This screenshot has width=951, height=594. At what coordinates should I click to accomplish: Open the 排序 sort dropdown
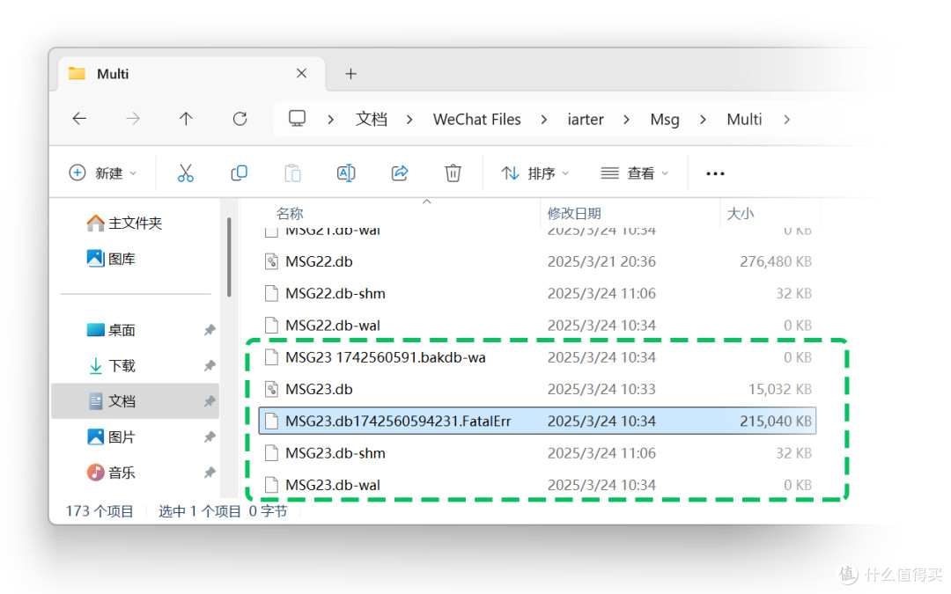535,173
